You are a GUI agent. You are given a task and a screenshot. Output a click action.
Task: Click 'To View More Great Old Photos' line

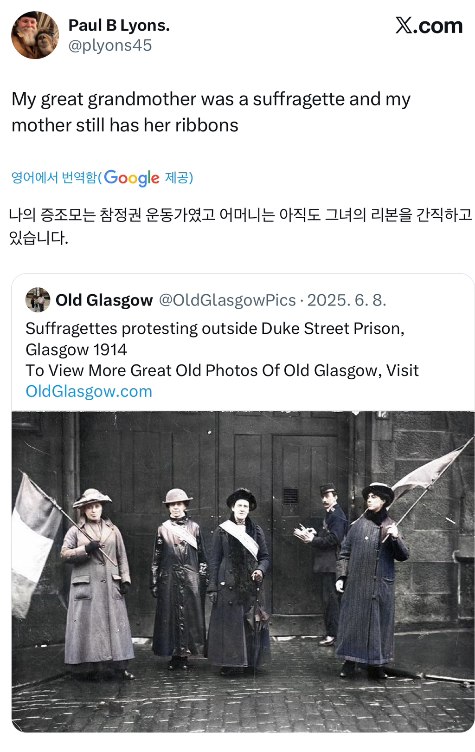click(222, 370)
